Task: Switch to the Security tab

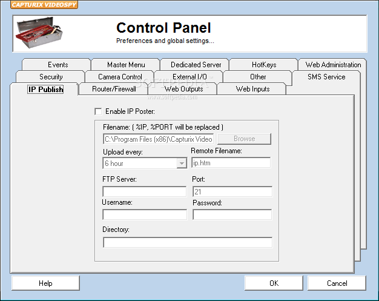Action: pyautogui.click(x=50, y=77)
